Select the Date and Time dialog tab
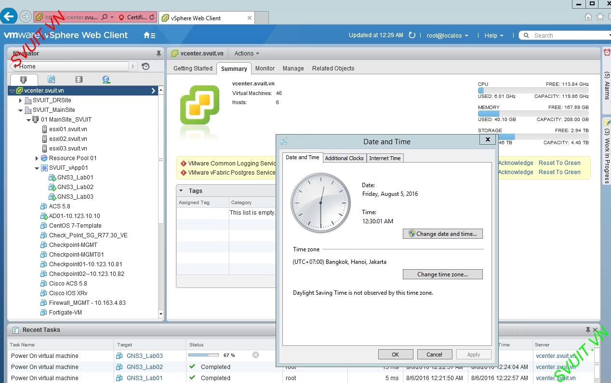611x383 pixels. pos(302,157)
